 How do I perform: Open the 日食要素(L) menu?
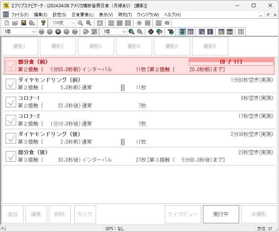tap(83, 15)
